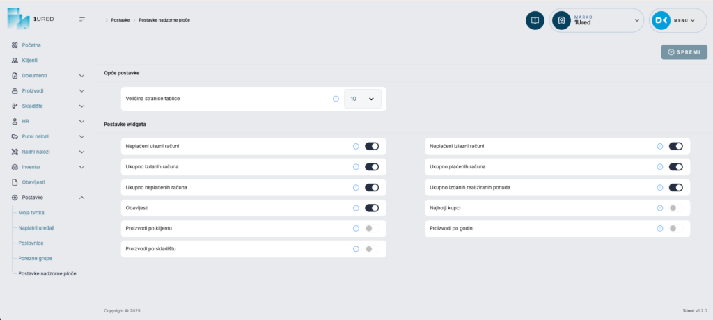Turn off the Obavijesti widget toggle

click(372, 208)
